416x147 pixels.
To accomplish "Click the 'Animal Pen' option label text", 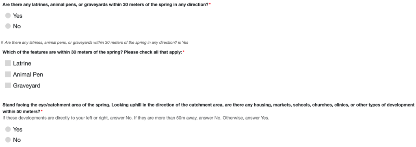I will [x=28, y=75].
